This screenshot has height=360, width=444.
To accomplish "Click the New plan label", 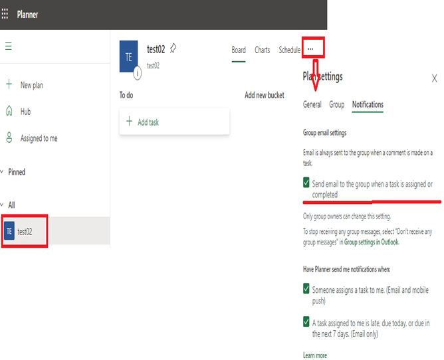I will click(x=32, y=85).
